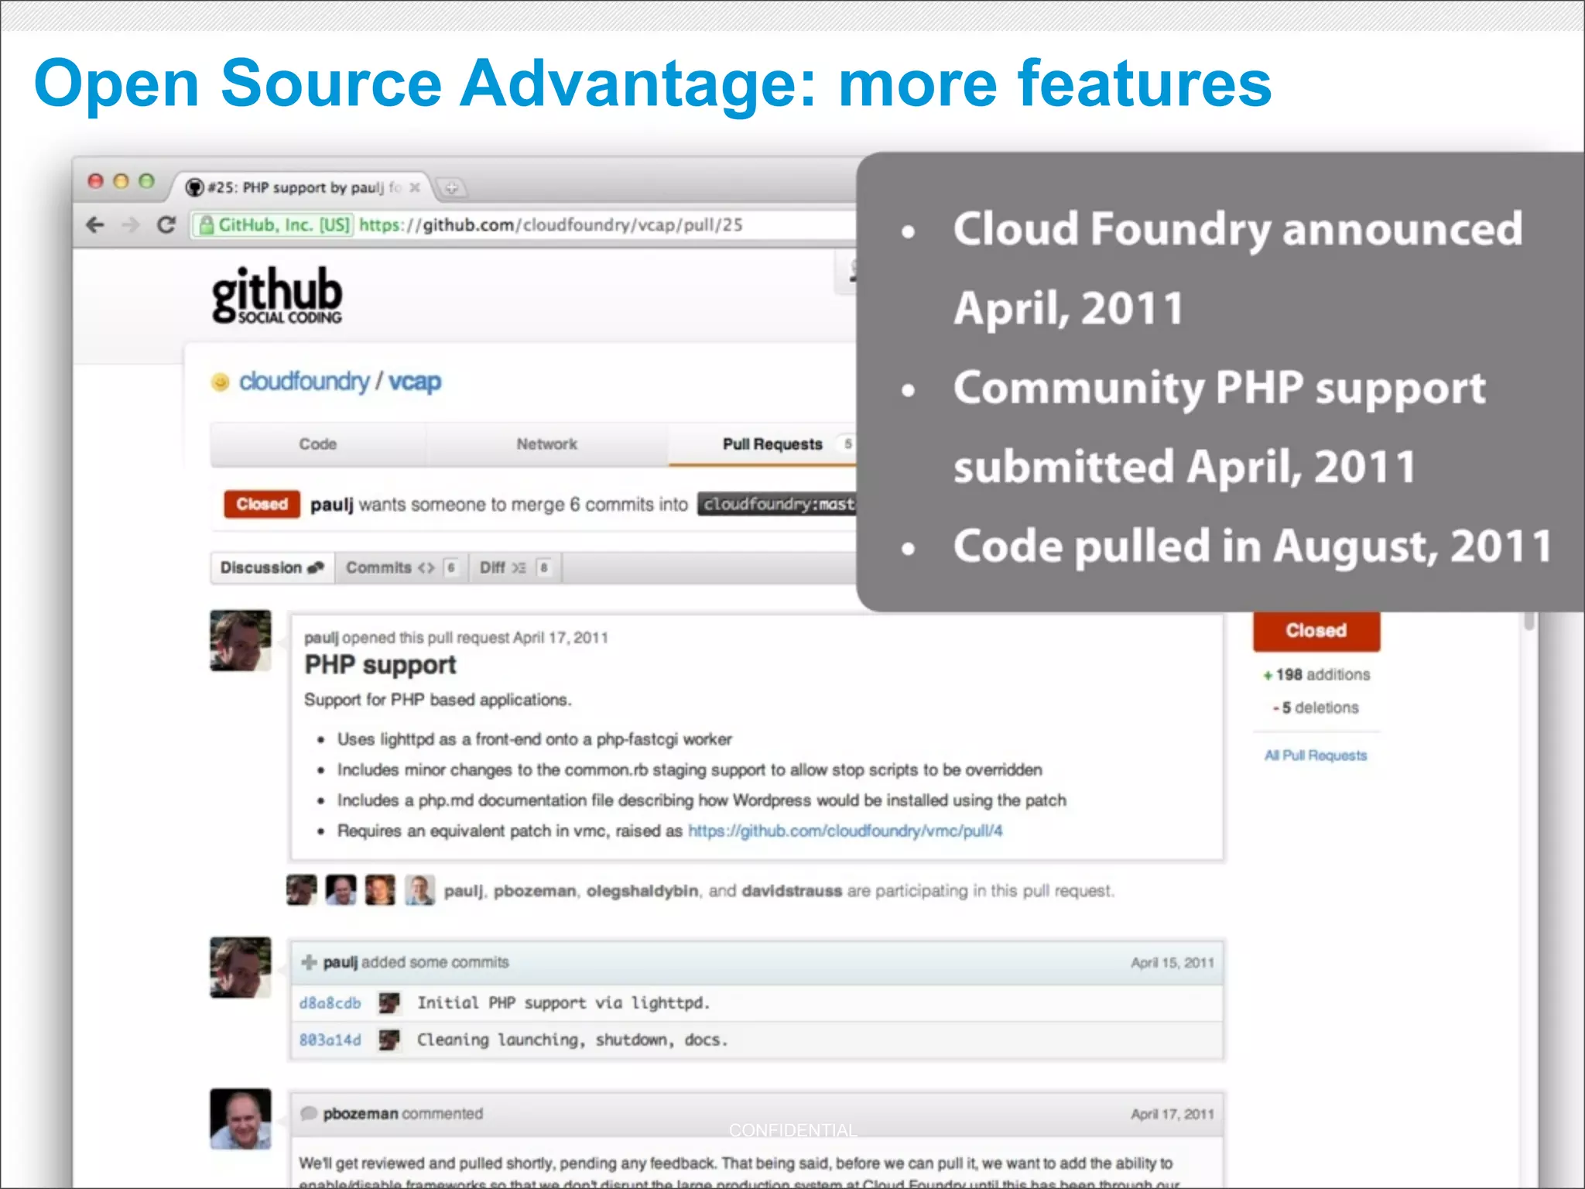Viewport: 1585px width, 1189px height.
Task: Click the browser forward arrow
Action: [131, 225]
